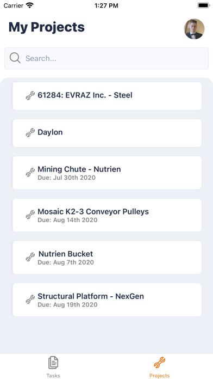Tap the Tasks document icon

point(53,363)
